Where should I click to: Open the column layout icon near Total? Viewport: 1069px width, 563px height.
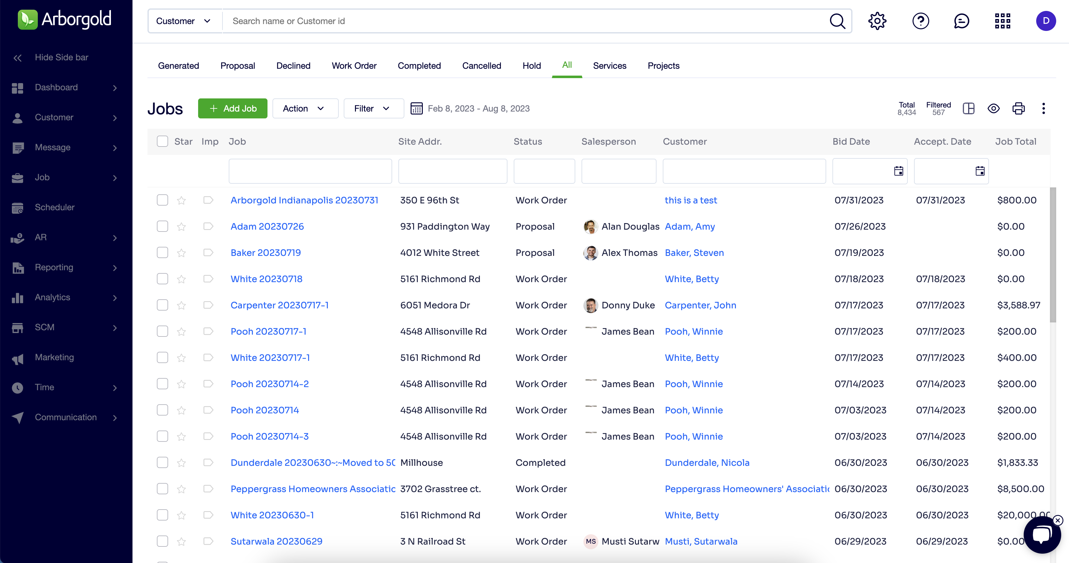pyautogui.click(x=969, y=108)
